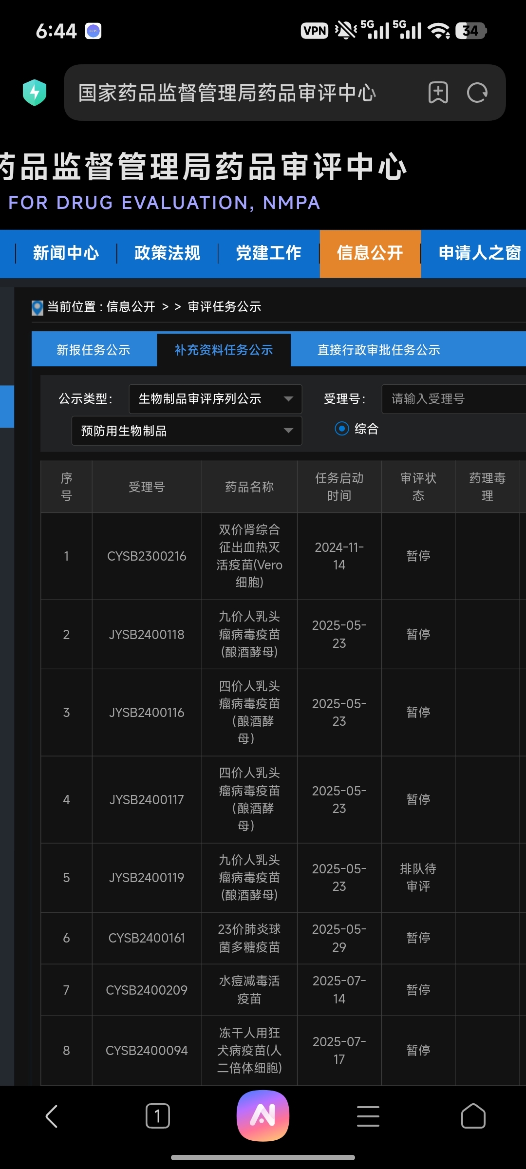526x1169 pixels.
Task: Open the 党建工作 menu
Action: (269, 253)
